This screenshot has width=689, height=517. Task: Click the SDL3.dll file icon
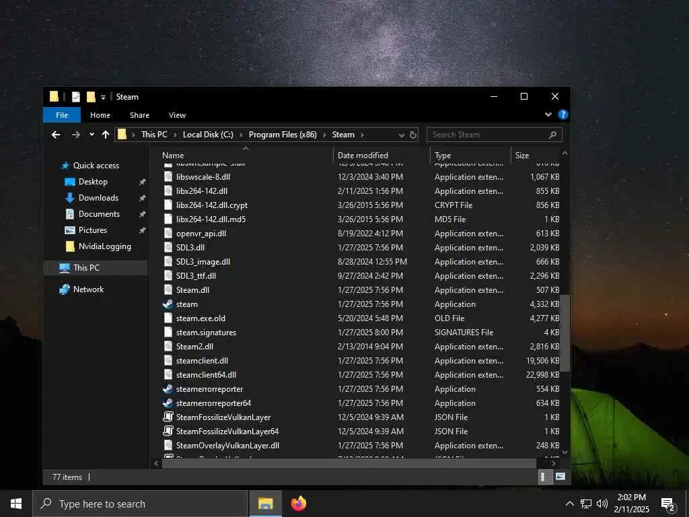pos(168,248)
